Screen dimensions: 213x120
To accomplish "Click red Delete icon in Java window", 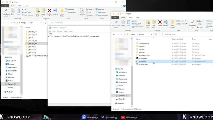I will [x=50, y=10].
